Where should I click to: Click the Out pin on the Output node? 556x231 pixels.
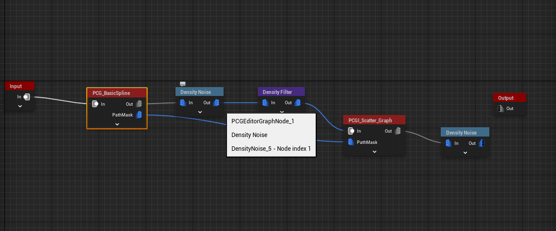coord(501,109)
